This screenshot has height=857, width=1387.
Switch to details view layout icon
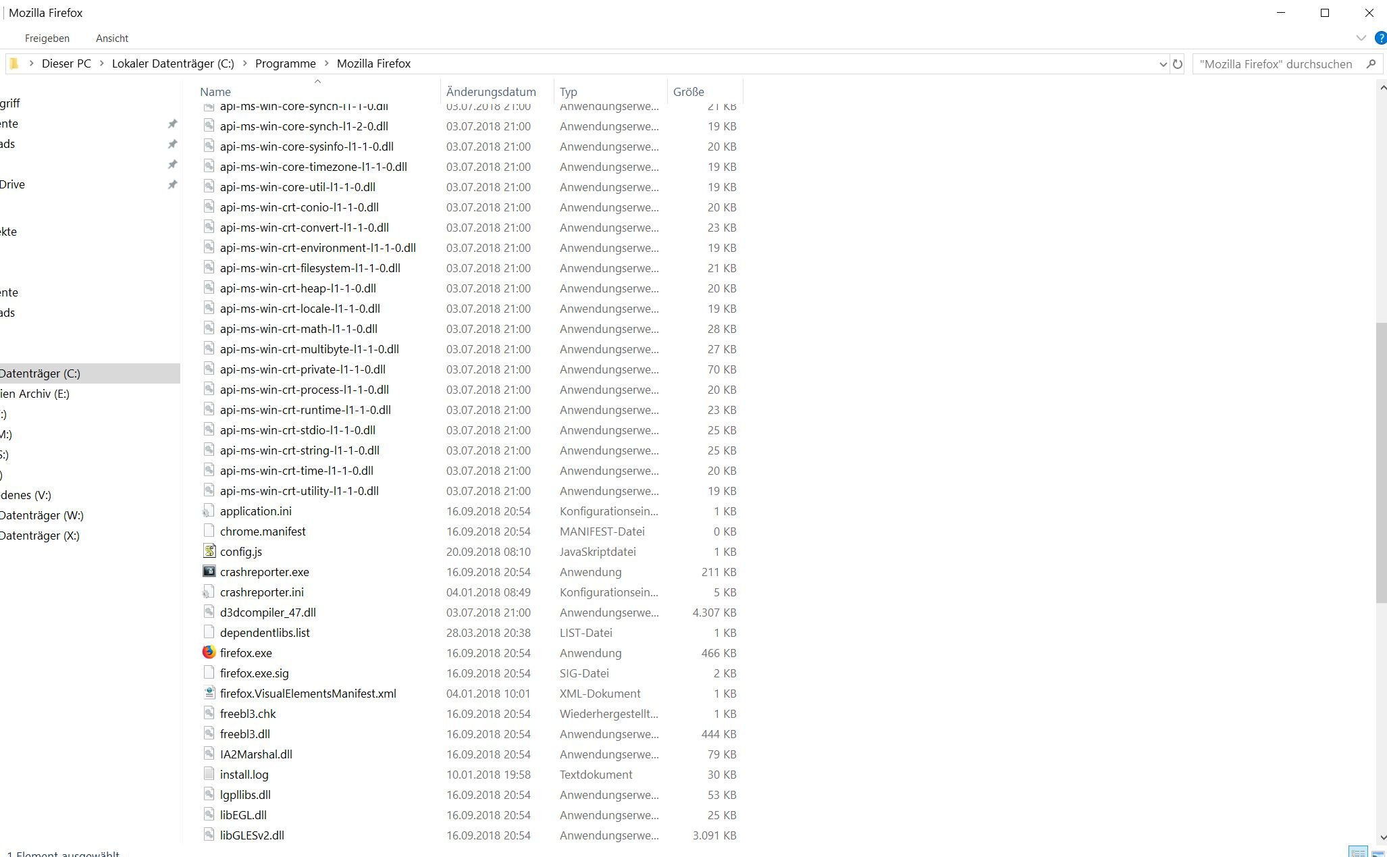coord(1358,852)
